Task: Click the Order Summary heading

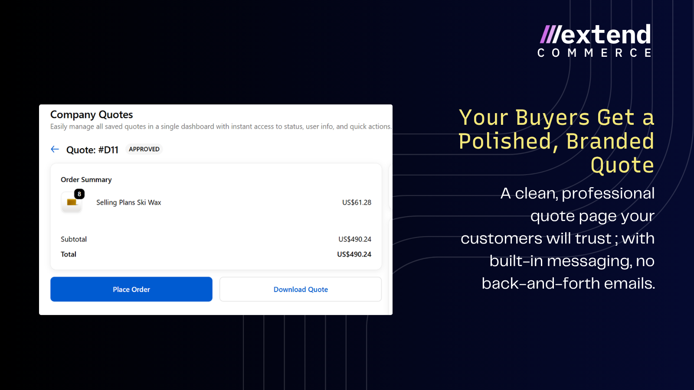Action: [86, 179]
